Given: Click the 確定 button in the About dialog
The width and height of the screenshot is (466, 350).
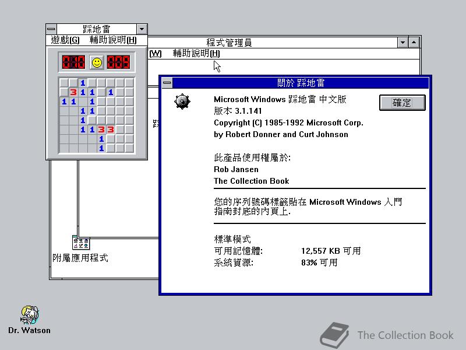Looking at the screenshot, I should tap(403, 103).
